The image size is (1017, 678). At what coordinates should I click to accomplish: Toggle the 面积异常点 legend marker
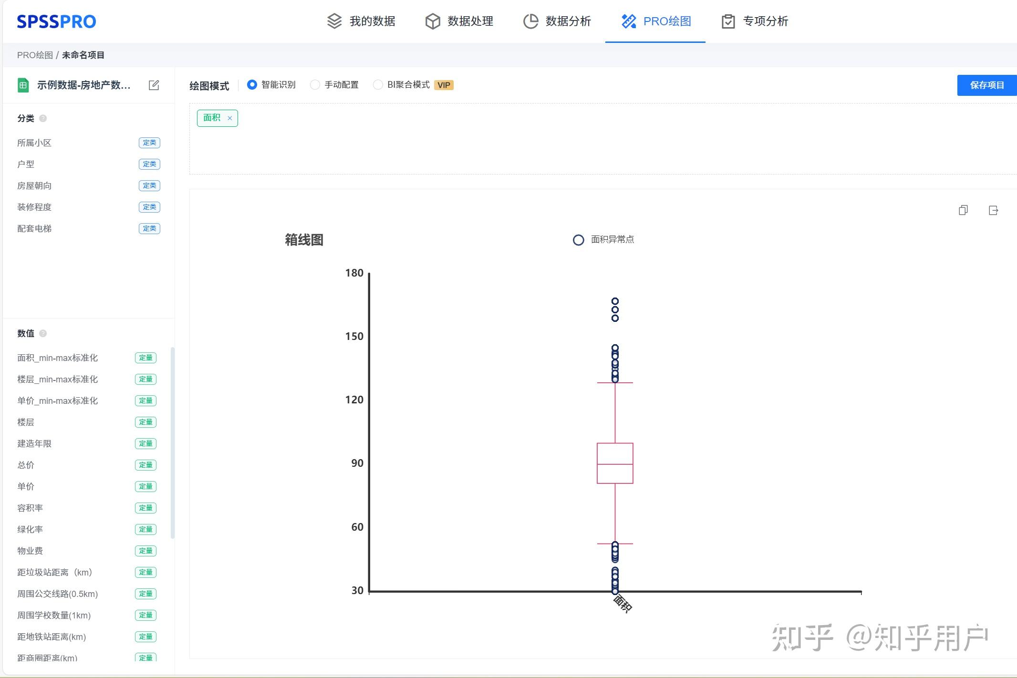click(578, 240)
